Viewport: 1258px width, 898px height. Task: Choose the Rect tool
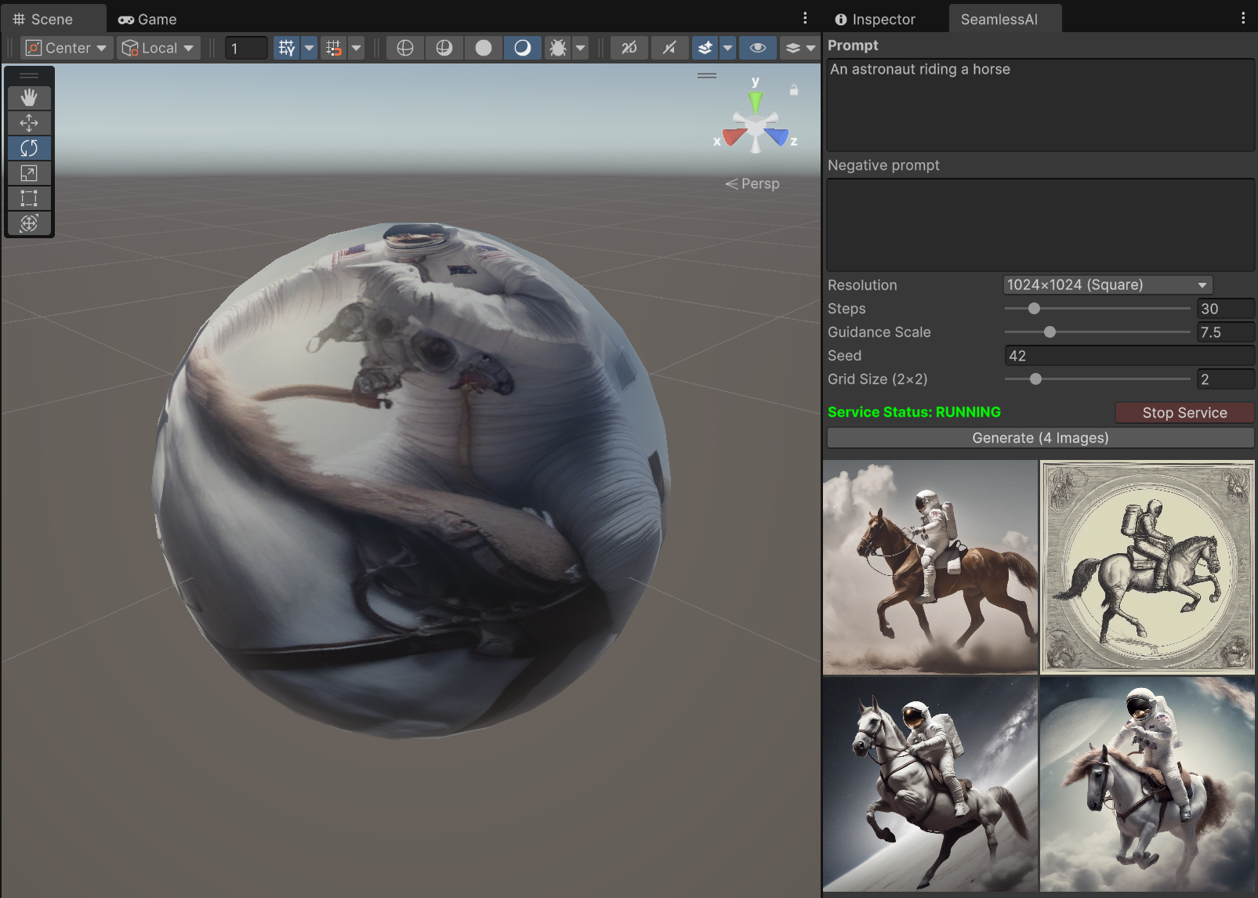click(29, 198)
